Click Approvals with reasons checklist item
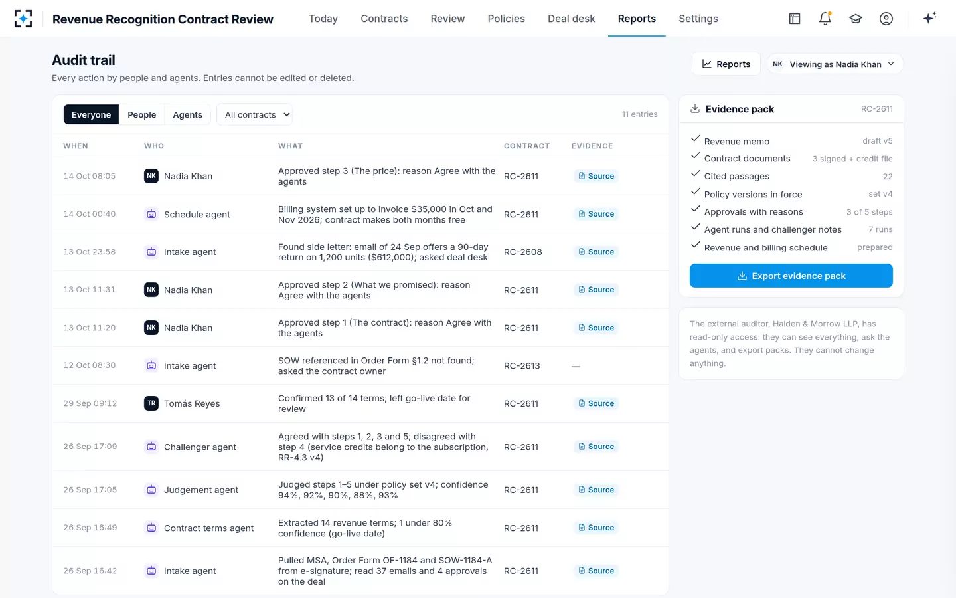Screen dimensions: 956x598 pyautogui.click(x=791, y=212)
